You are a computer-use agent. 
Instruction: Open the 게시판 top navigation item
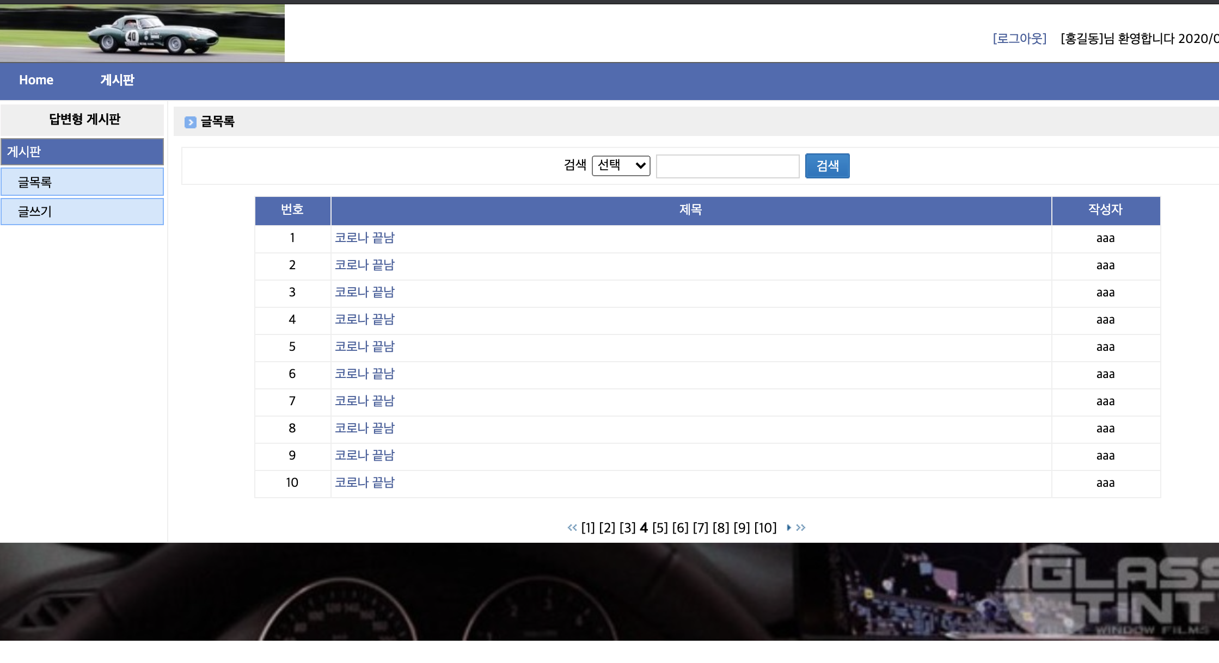117,80
